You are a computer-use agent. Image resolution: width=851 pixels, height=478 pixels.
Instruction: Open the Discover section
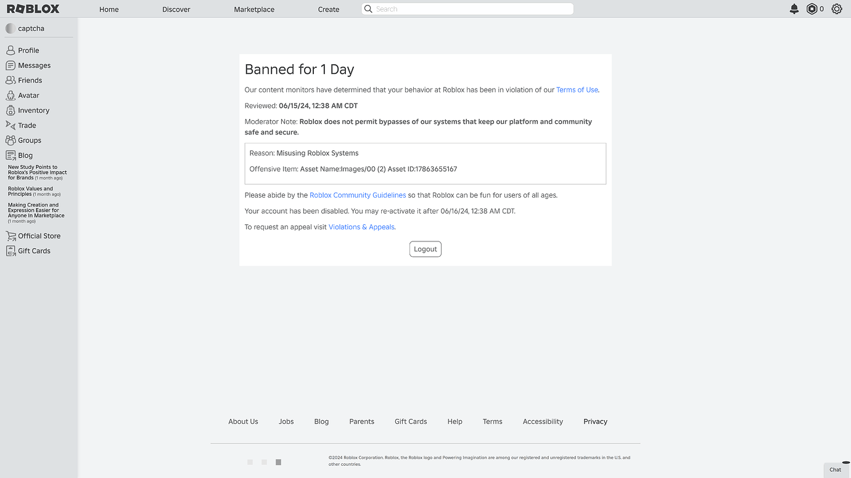[176, 9]
